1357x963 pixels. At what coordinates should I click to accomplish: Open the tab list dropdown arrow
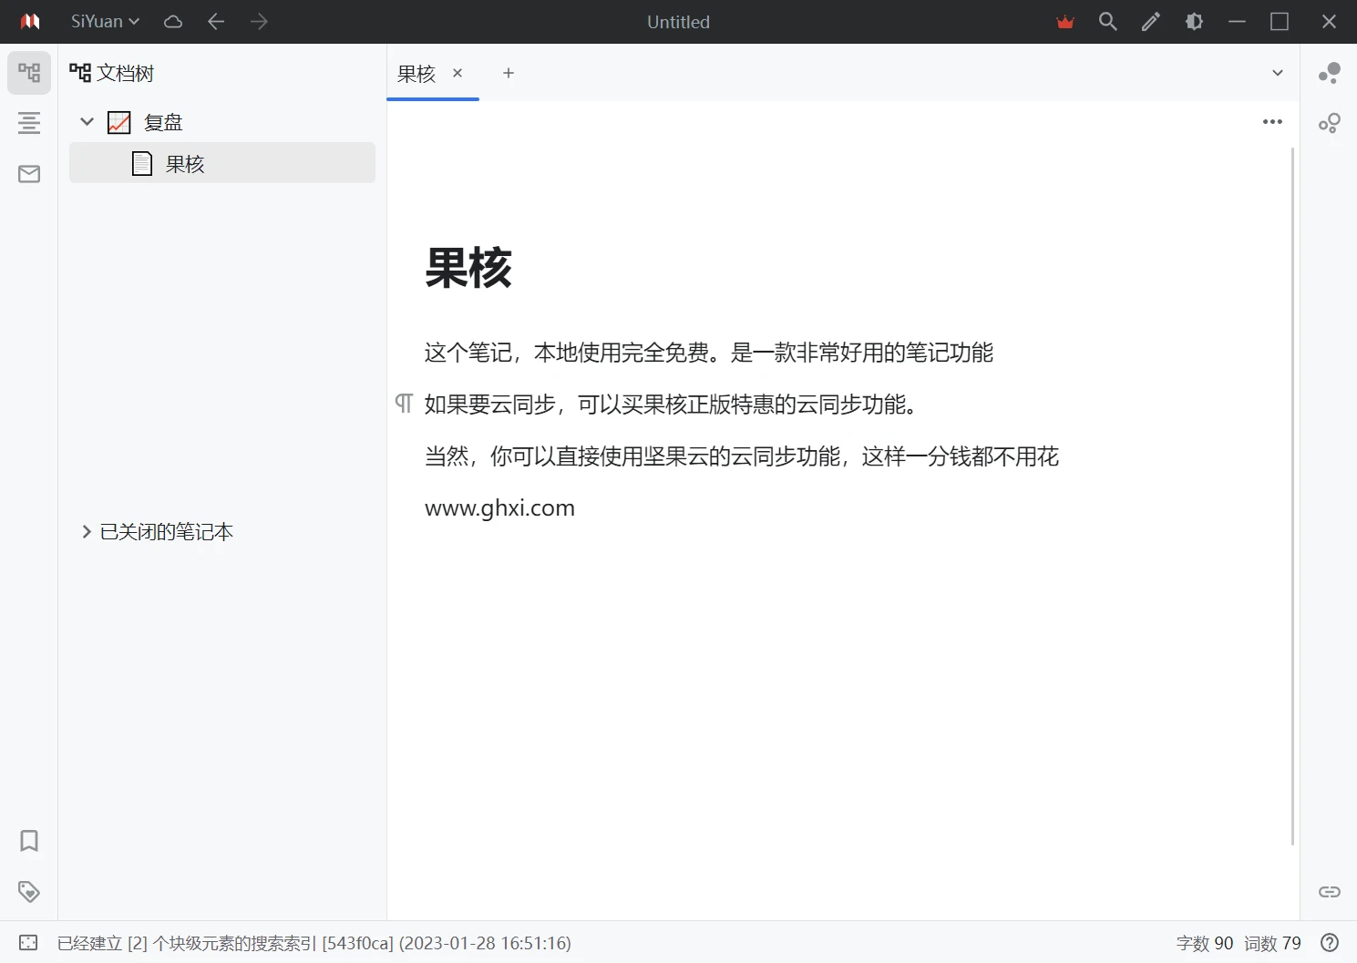point(1278,73)
